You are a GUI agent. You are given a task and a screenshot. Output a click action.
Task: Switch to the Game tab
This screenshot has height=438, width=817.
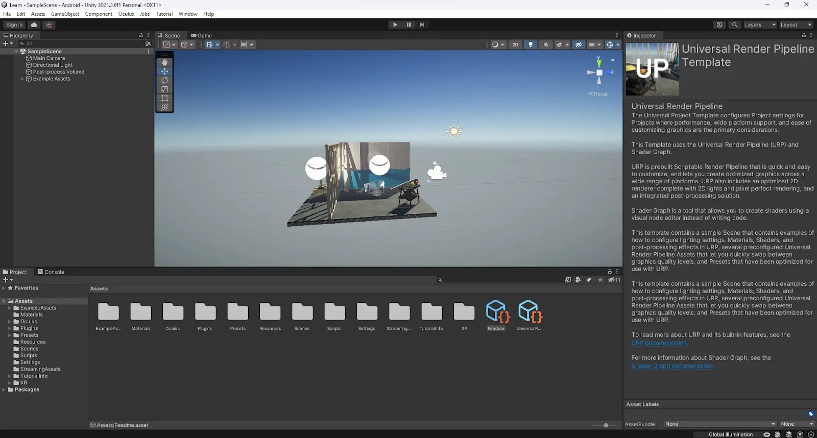tap(201, 35)
